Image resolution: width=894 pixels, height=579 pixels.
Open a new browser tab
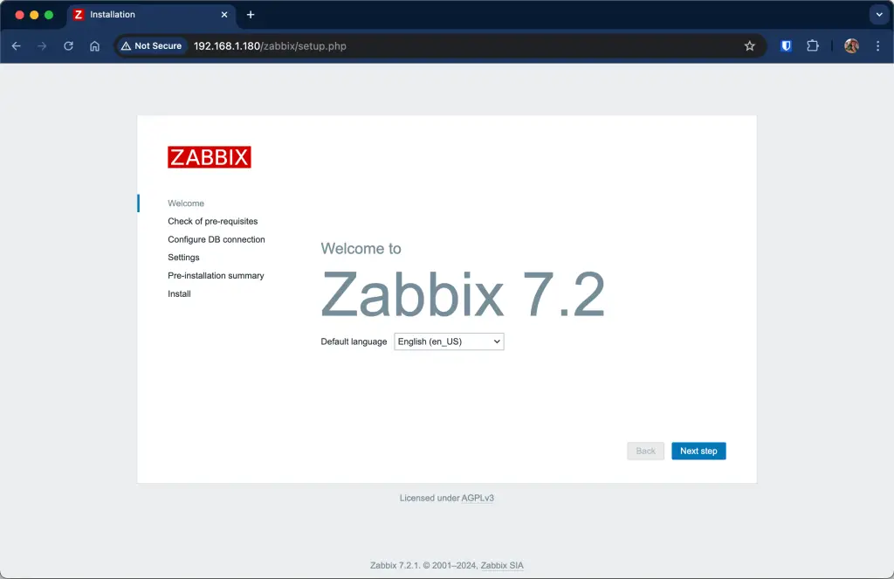[x=251, y=15]
